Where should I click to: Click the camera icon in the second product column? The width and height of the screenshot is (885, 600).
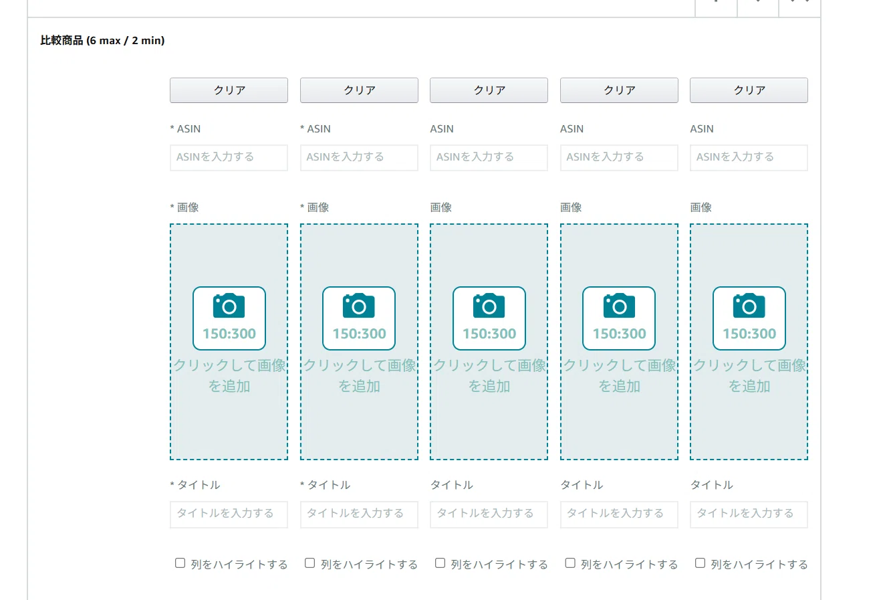359,306
